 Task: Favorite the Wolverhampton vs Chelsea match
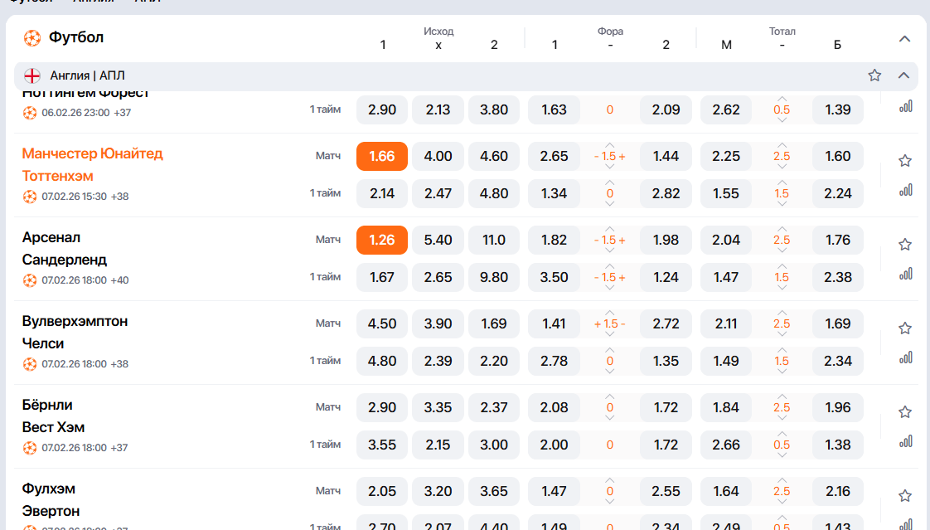pyautogui.click(x=904, y=328)
